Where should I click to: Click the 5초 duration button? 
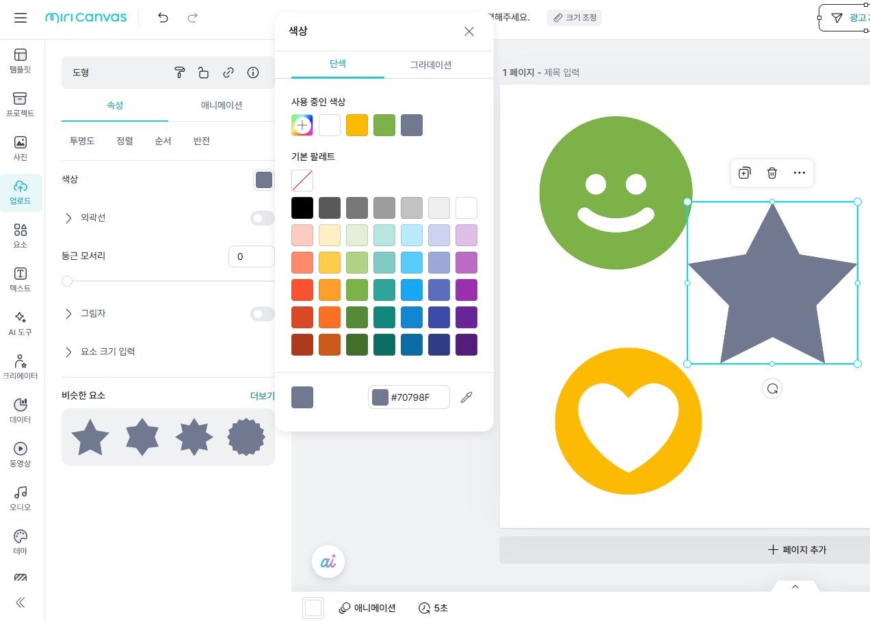pyautogui.click(x=434, y=608)
